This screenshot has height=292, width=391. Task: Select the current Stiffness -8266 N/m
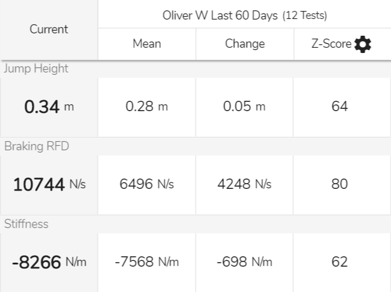pyautogui.click(x=49, y=262)
